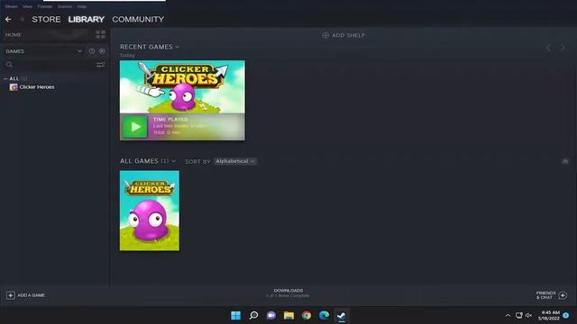Click the Clicker Heroes sidebar icon
Image resolution: width=577 pixels, height=324 pixels.
(x=14, y=87)
